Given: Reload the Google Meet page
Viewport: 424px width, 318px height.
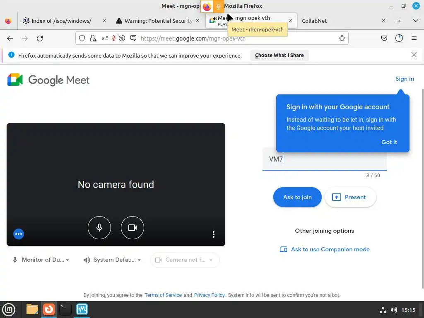Looking at the screenshot, I should point(40,39).
